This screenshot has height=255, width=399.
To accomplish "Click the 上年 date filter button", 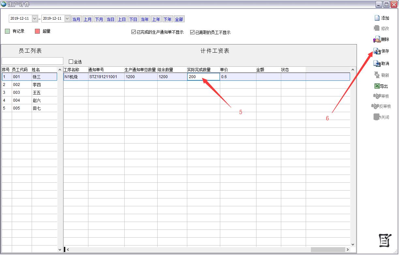I will 156,19.
